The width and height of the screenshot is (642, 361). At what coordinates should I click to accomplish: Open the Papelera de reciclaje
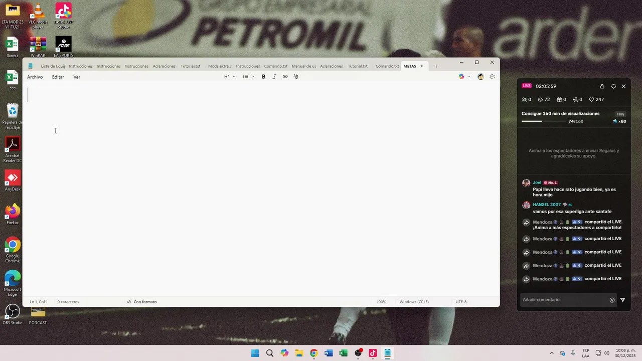point(13,116)
